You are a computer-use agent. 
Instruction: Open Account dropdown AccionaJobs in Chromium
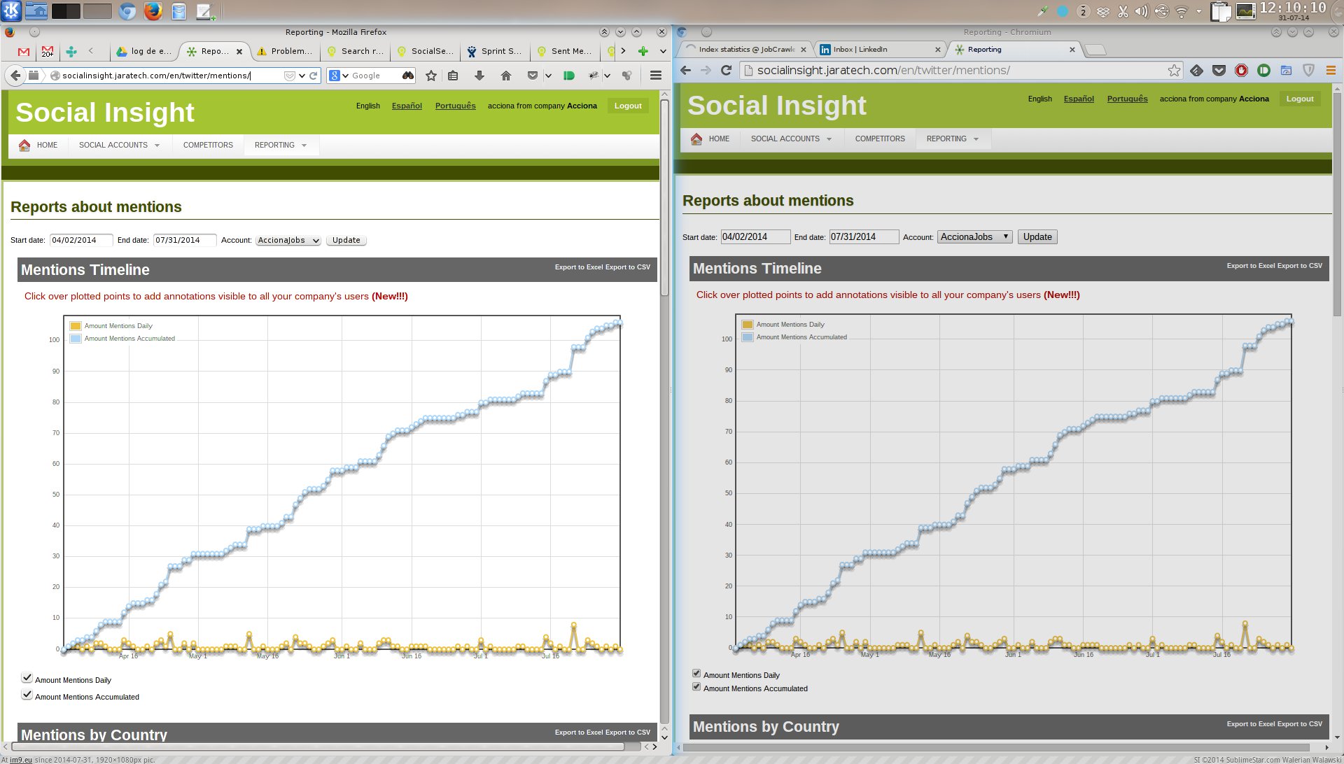click(974, 236)
